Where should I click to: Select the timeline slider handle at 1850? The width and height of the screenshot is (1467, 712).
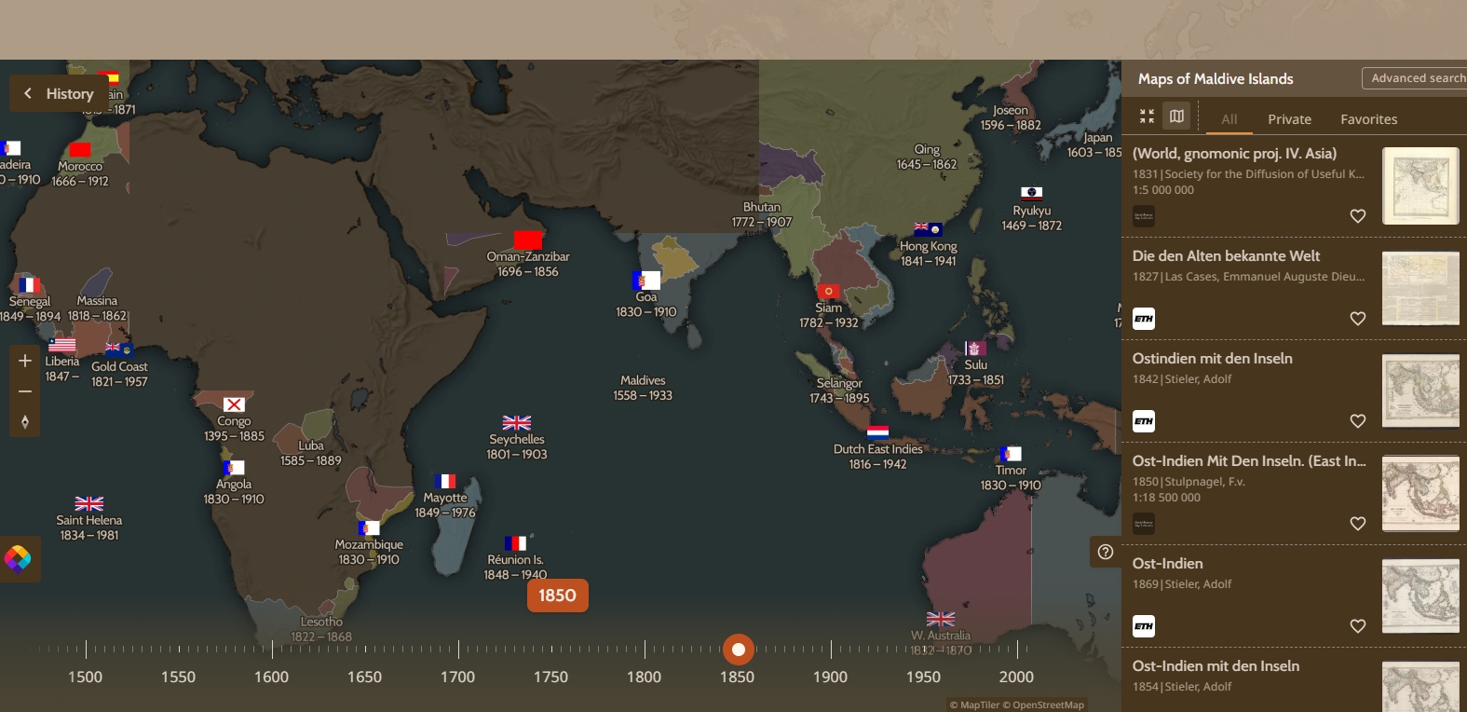tap(739, 649)
